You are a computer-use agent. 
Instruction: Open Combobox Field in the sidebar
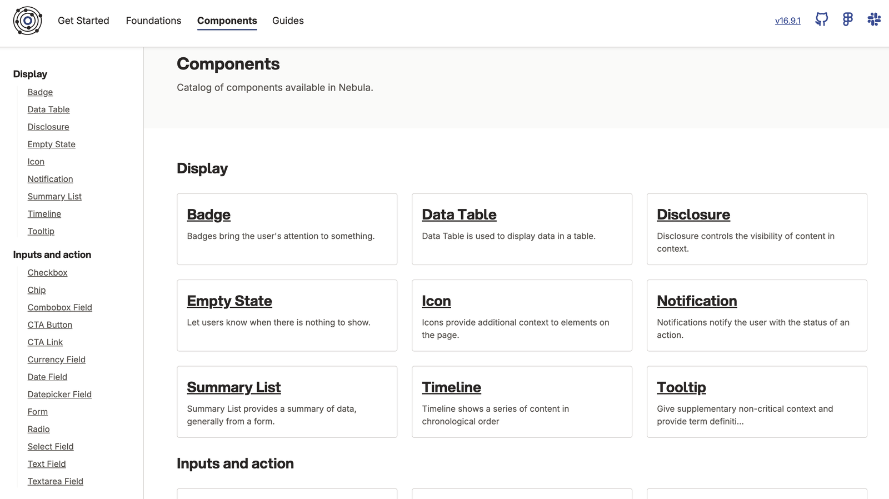coord(60,307)
